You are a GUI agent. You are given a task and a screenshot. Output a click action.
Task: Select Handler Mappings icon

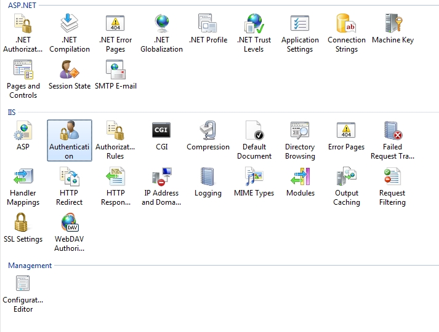coord(23,176)
